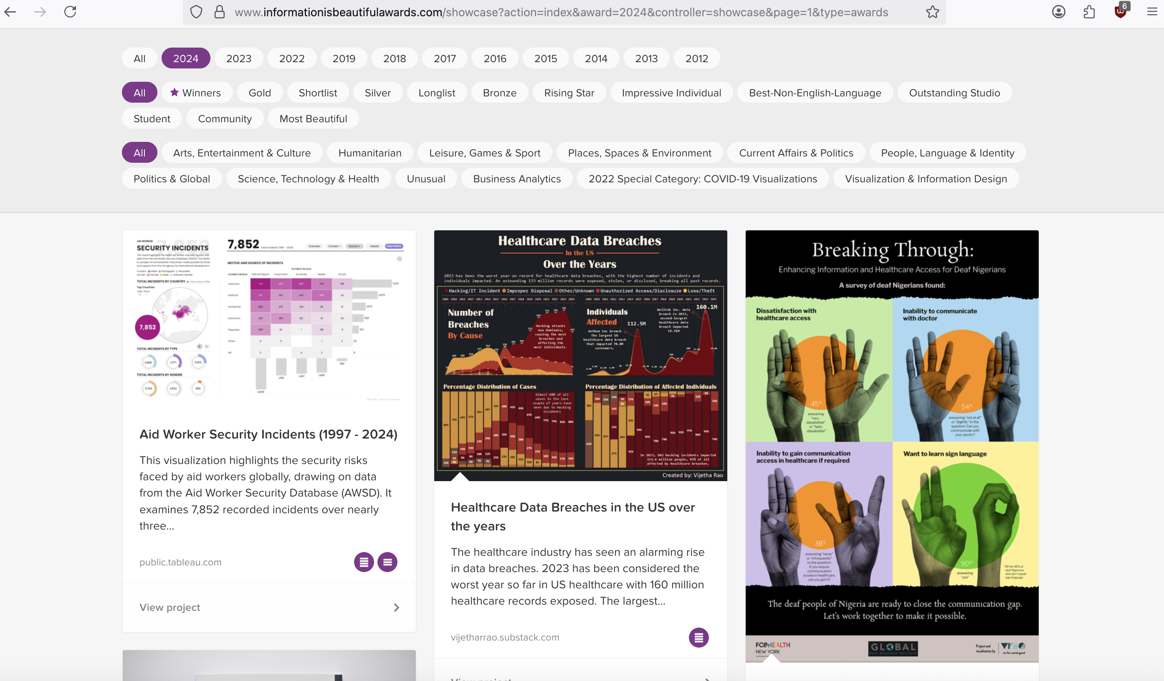
Task: Select the Humanitarian category filter
Action: [370, 153]
